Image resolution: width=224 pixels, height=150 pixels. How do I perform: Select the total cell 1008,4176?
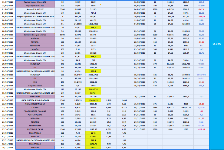coord(186,108)
